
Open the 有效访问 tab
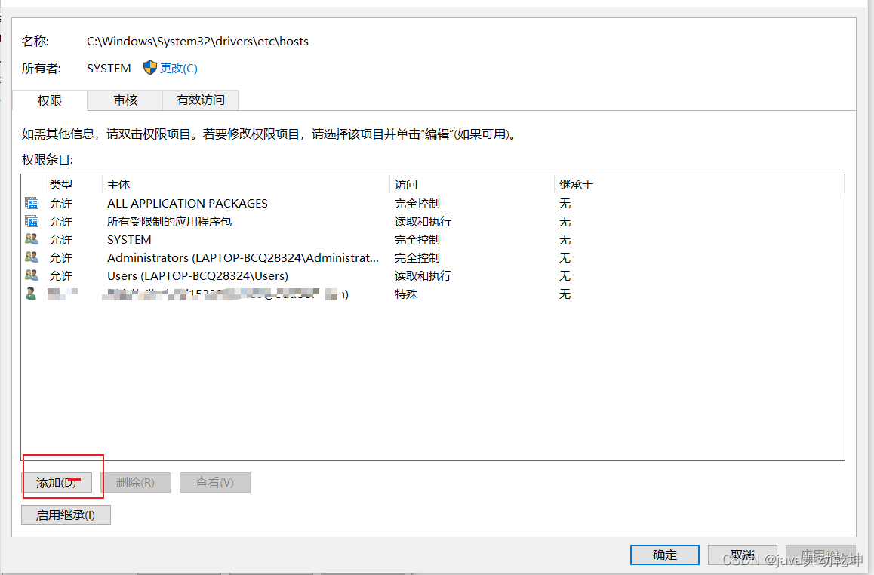tap(201, 100)
